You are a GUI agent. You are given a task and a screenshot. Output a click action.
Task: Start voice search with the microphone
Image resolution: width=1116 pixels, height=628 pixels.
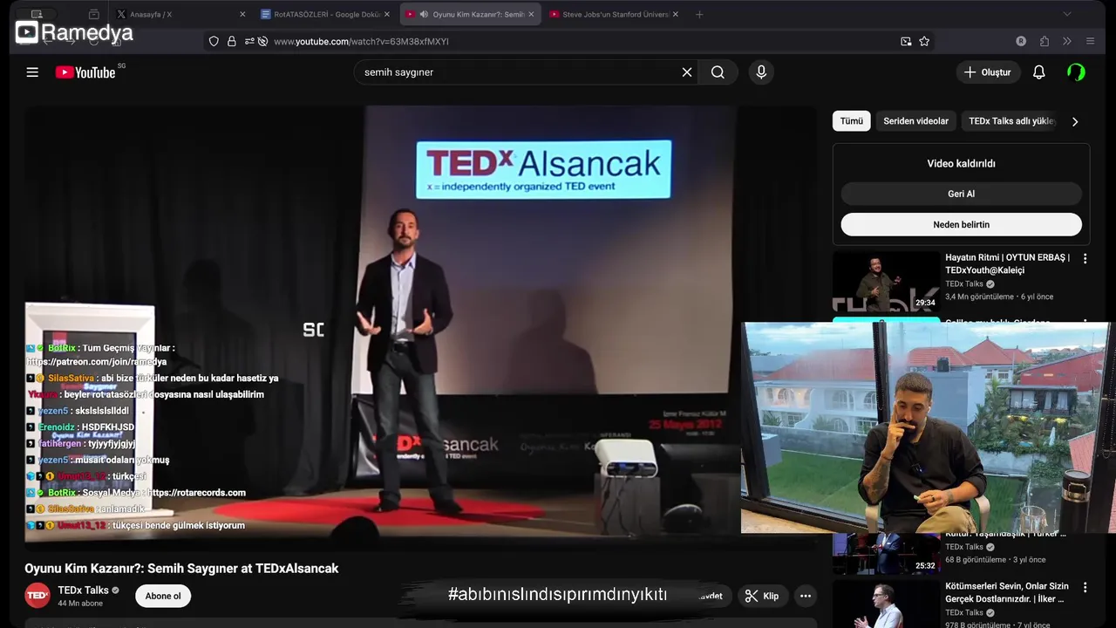tap(761, 72)
